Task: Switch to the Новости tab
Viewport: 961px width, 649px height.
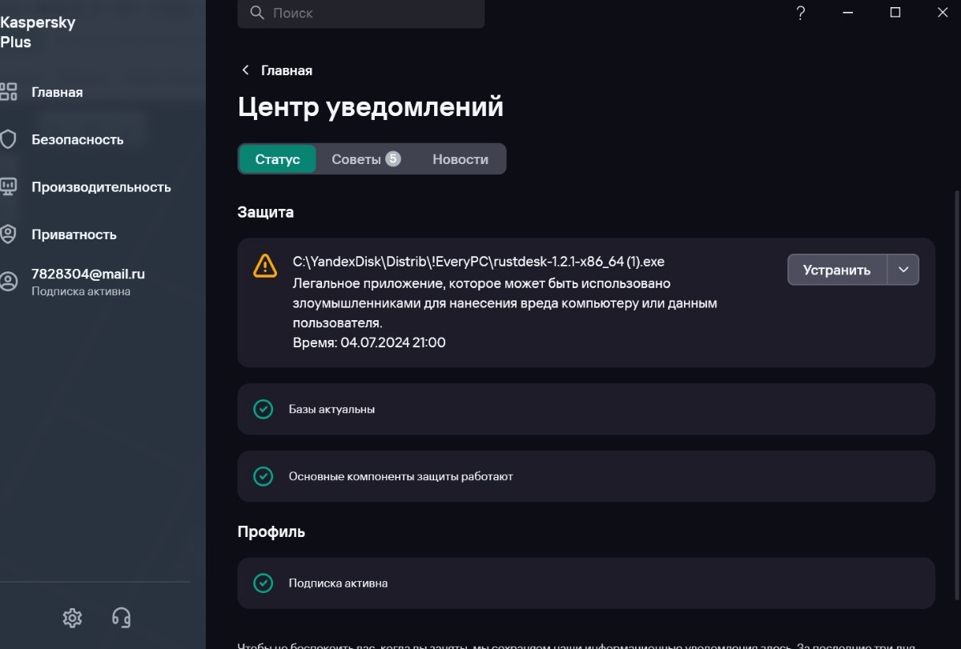Action: coord(460,159)
